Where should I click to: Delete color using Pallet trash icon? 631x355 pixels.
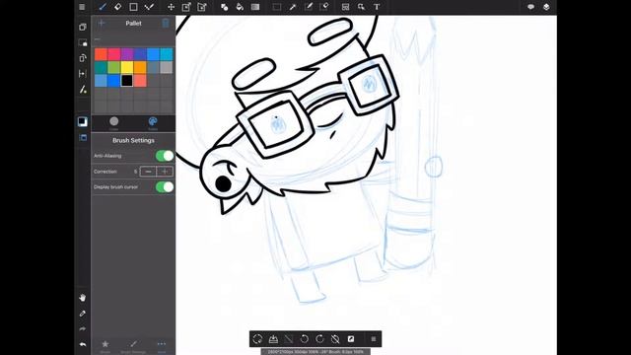166,24
